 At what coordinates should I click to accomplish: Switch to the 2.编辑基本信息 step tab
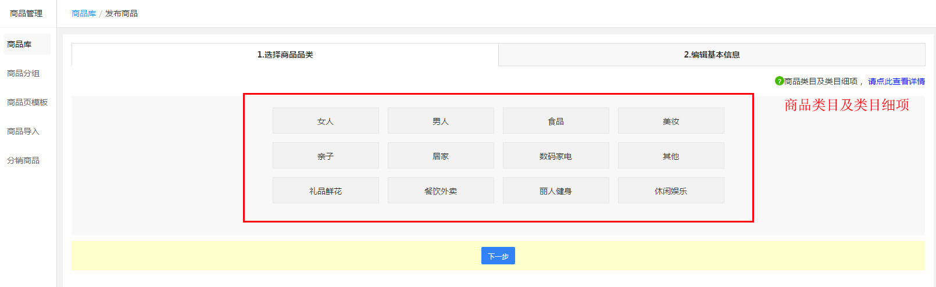click(712, 55)
